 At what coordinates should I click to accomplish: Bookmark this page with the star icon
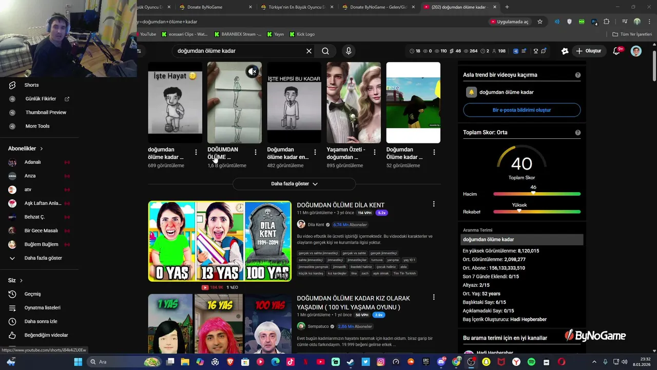(x=539, y=22)
